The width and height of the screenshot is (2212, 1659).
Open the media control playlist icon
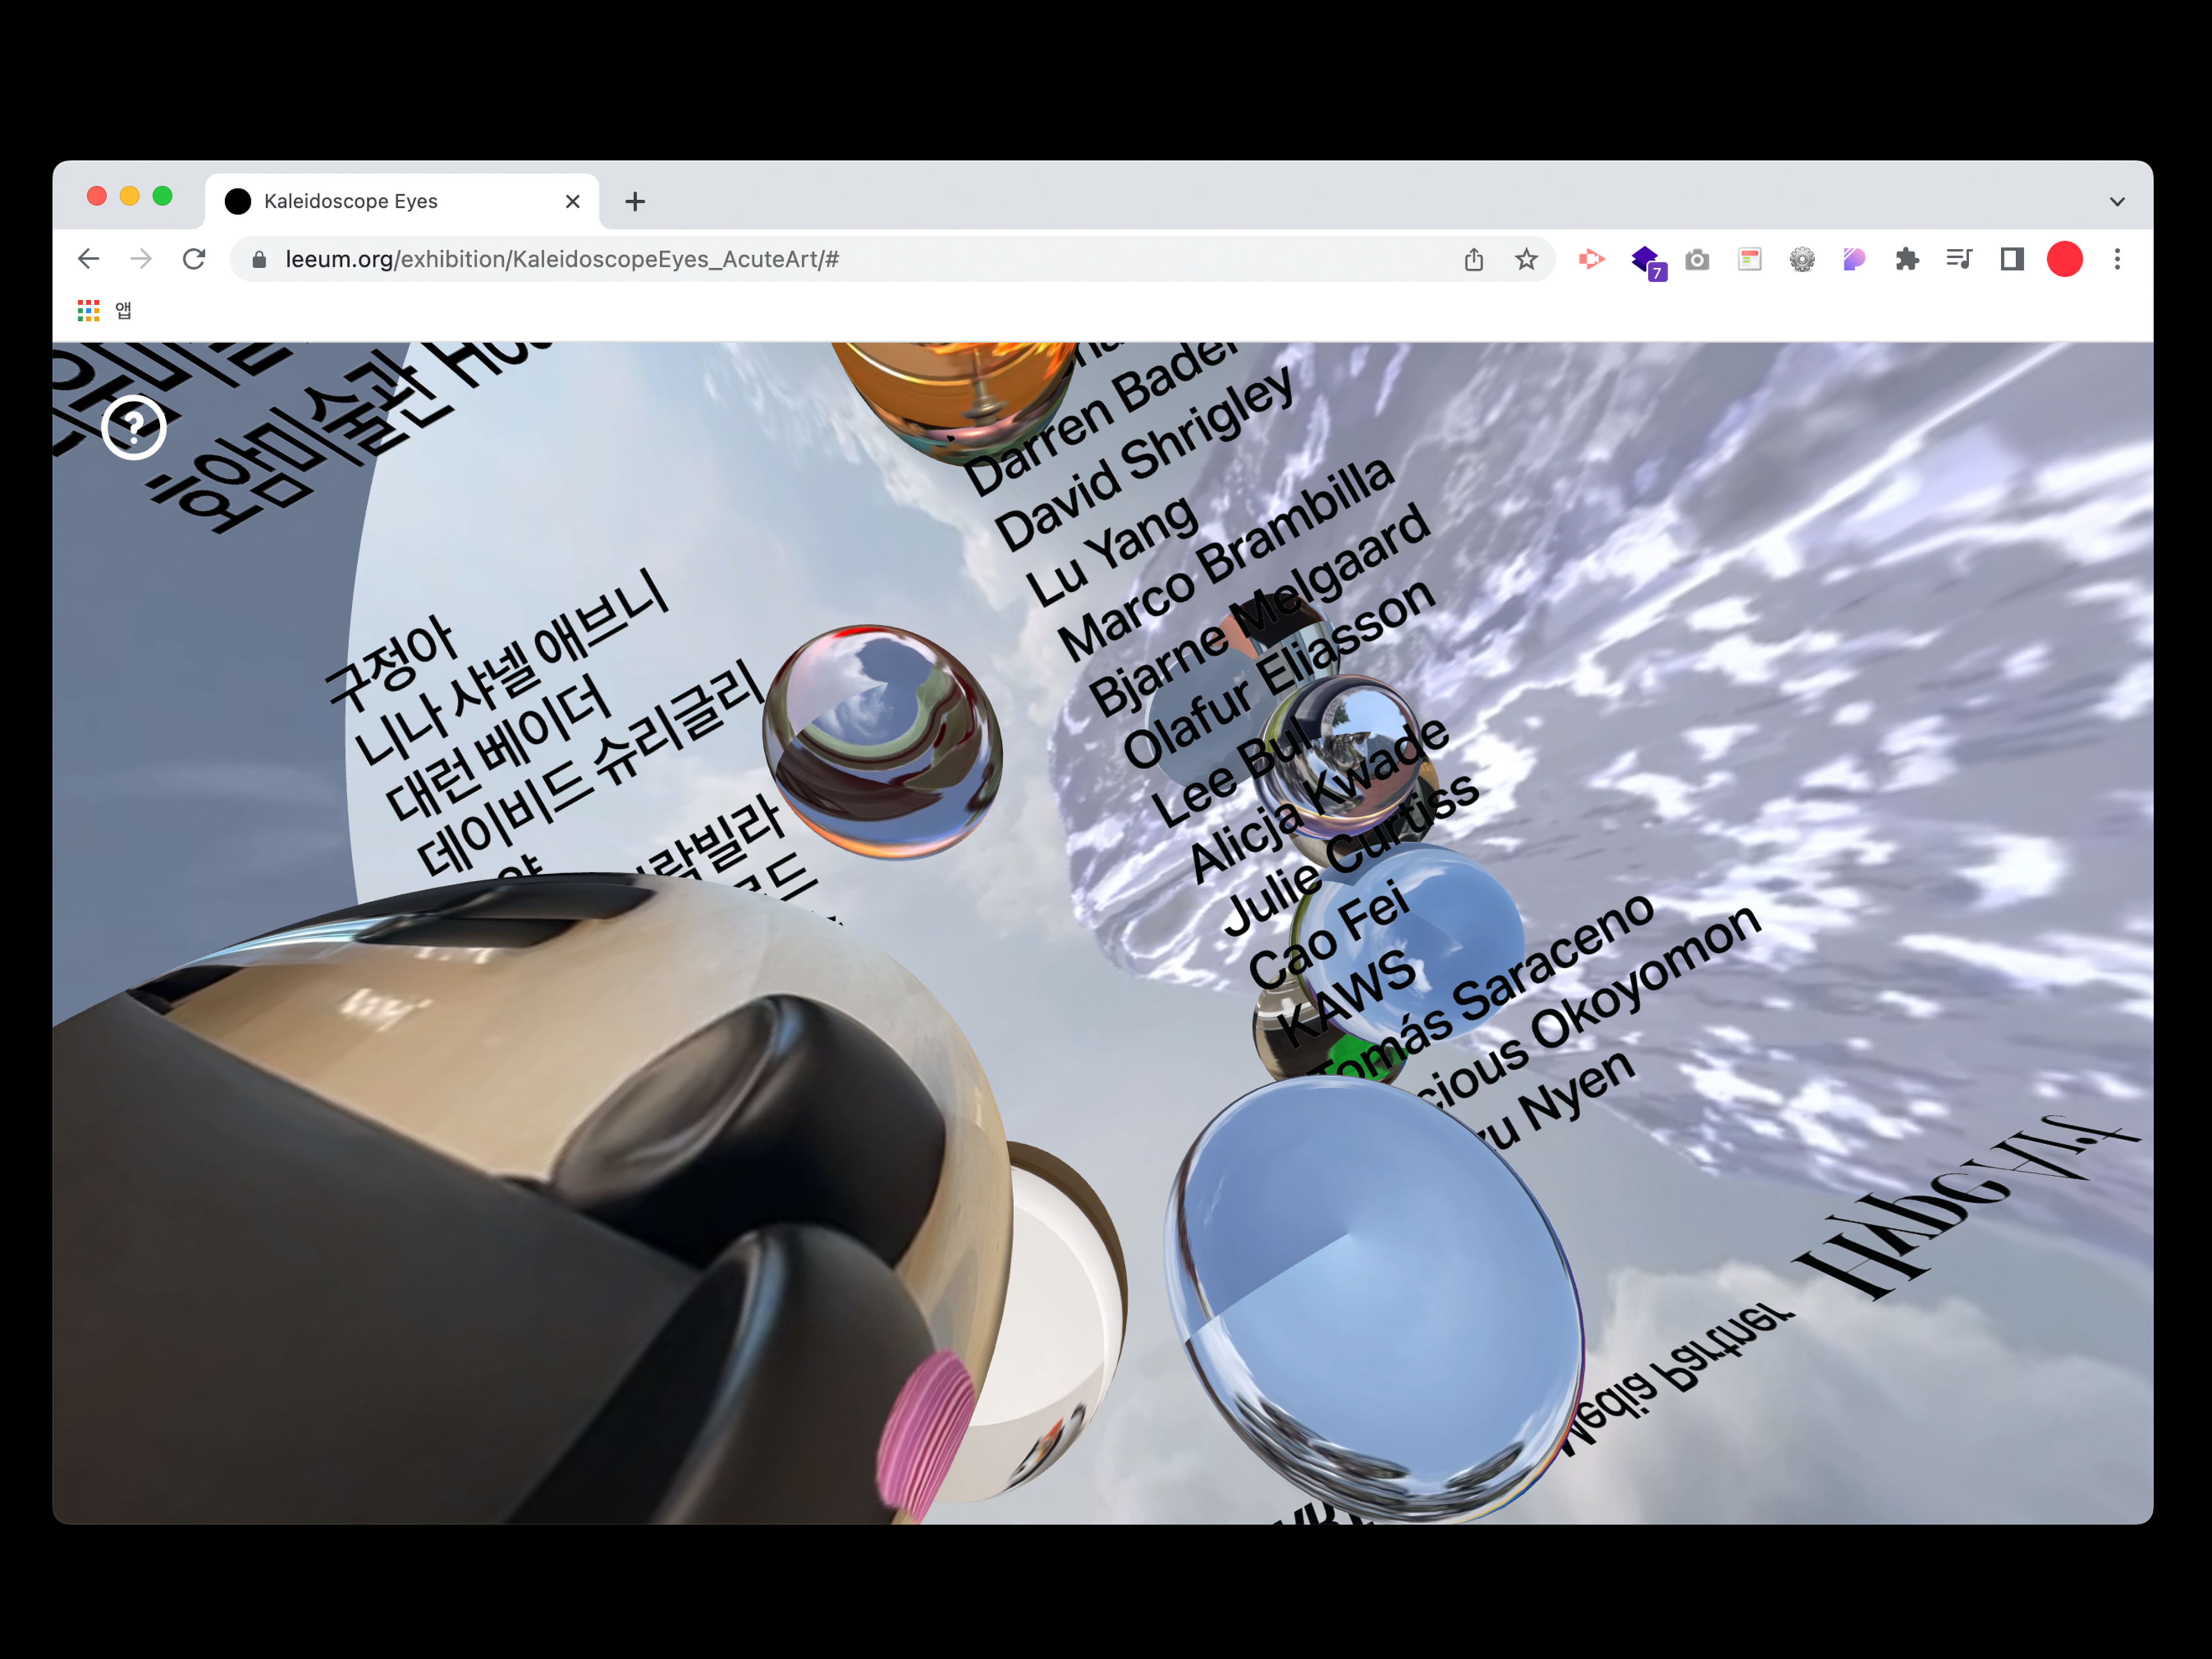[1958, 260]
